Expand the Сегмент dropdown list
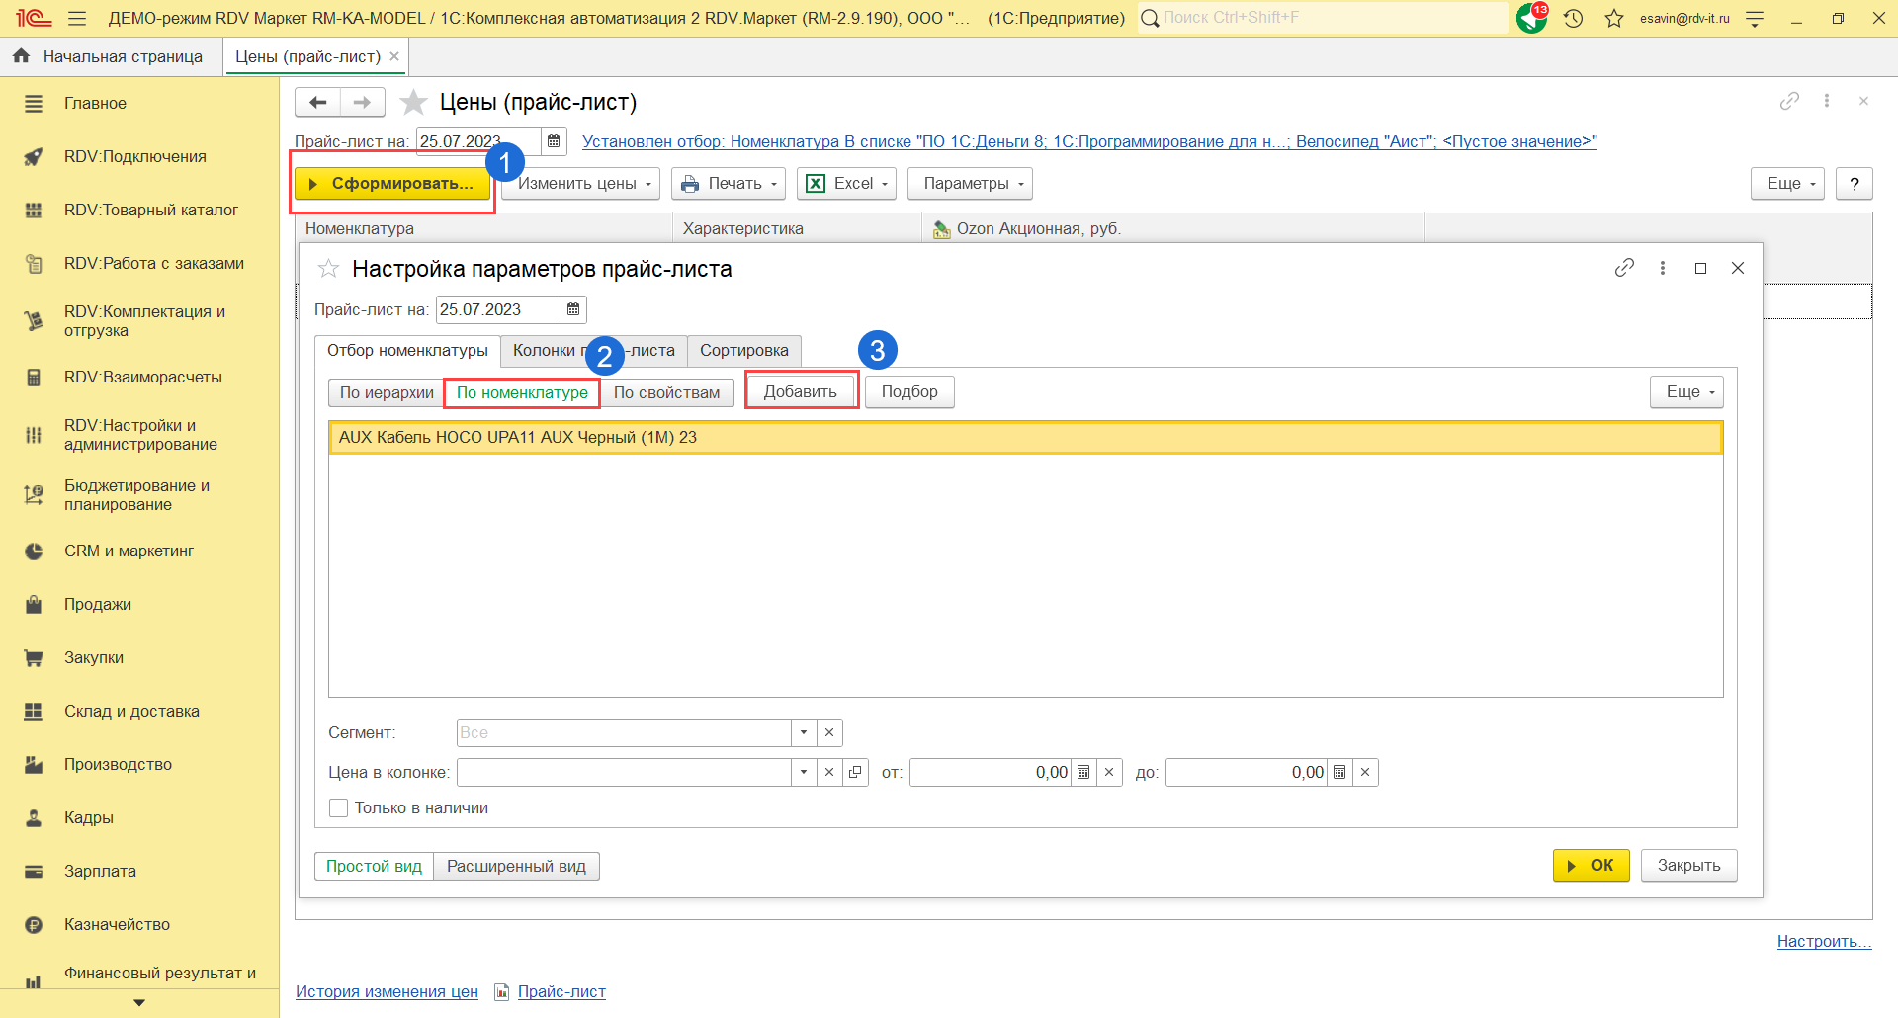Viewport: 1898px width, 1018px height. click(804, 733)
